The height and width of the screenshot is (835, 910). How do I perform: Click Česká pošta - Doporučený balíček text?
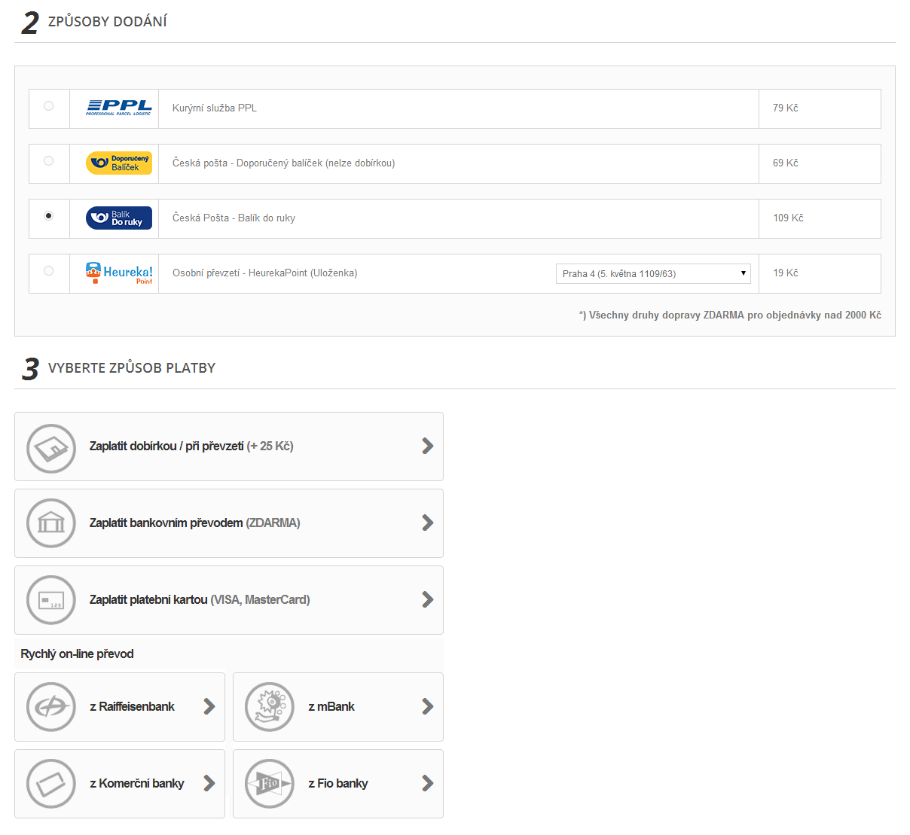(283, 163)
